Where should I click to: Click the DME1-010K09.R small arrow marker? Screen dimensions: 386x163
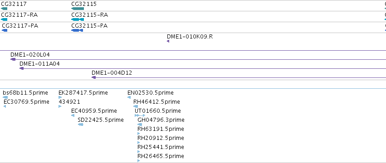168,41
